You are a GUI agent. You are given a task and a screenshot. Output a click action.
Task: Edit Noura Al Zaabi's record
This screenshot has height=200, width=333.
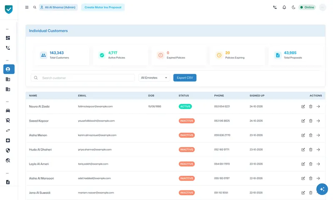[303, 107]
